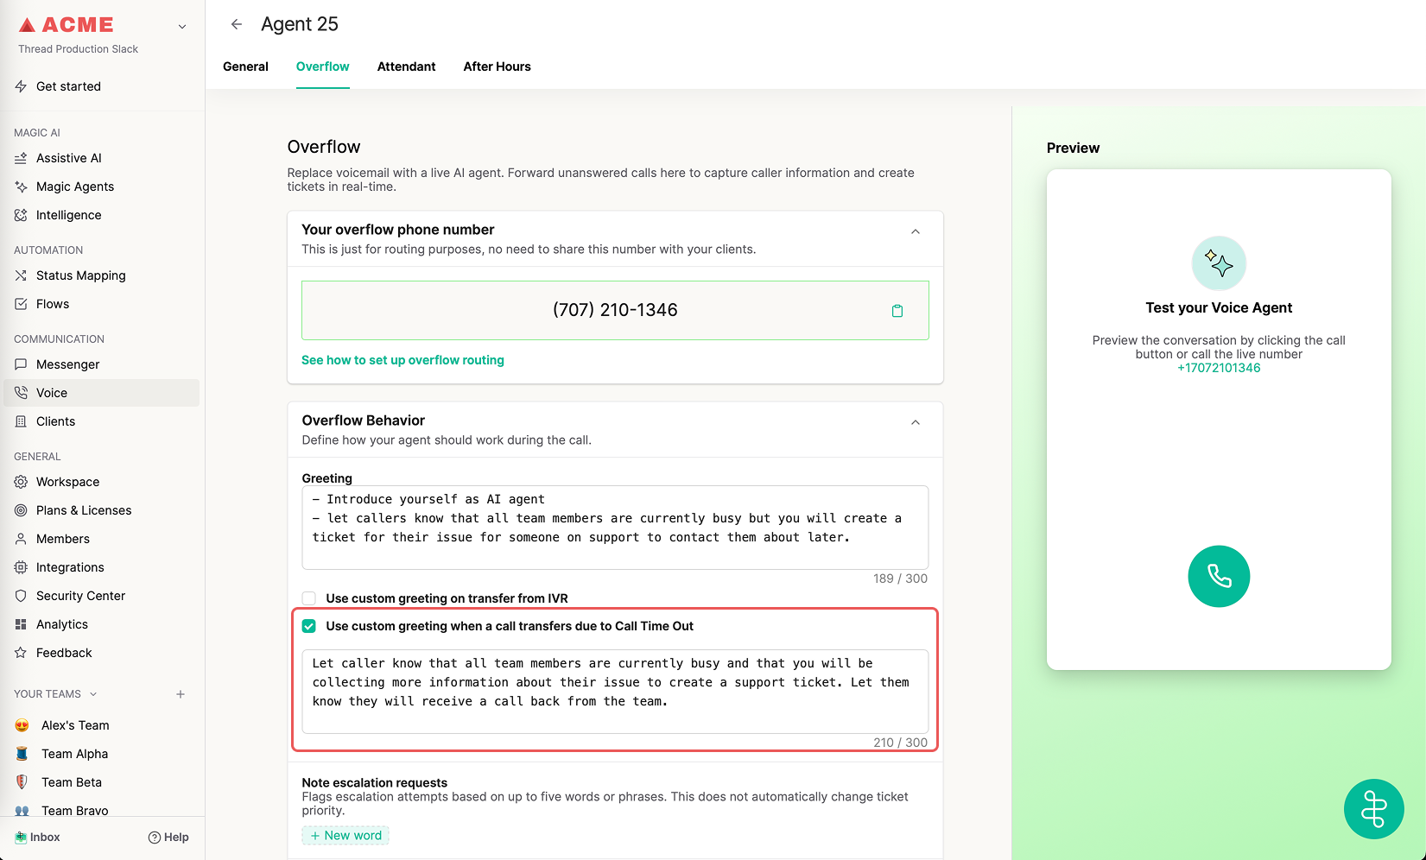Switch to the After Hours tab

[x=497, y=66]
